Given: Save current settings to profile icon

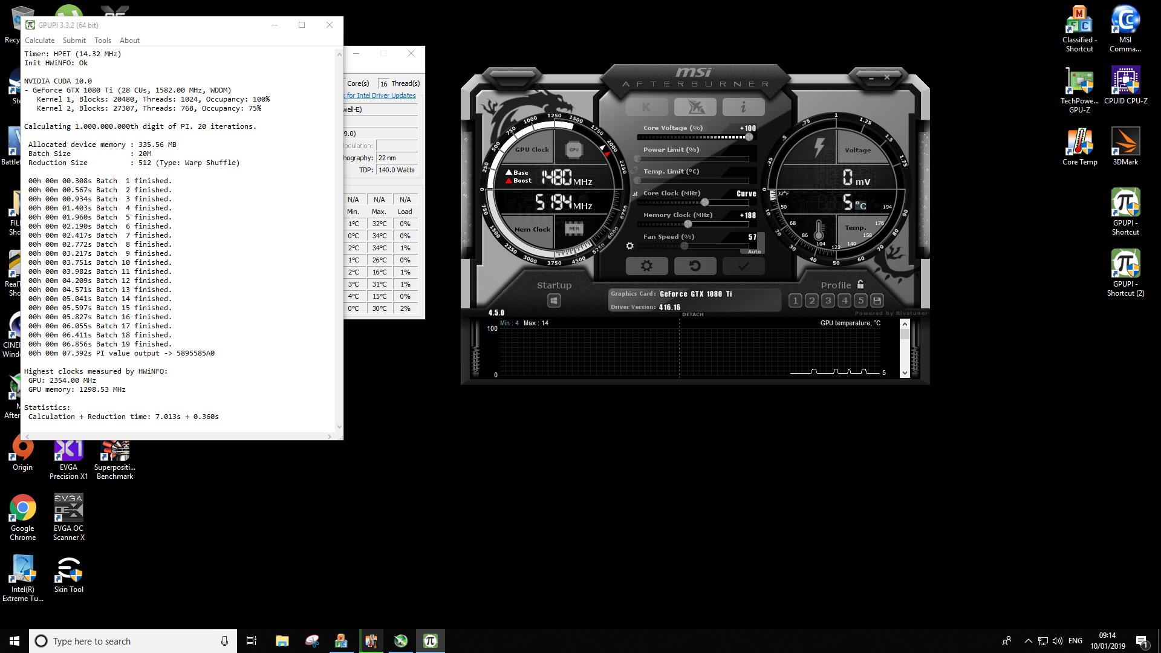Looking at the screenshot, I should (877, 301).
